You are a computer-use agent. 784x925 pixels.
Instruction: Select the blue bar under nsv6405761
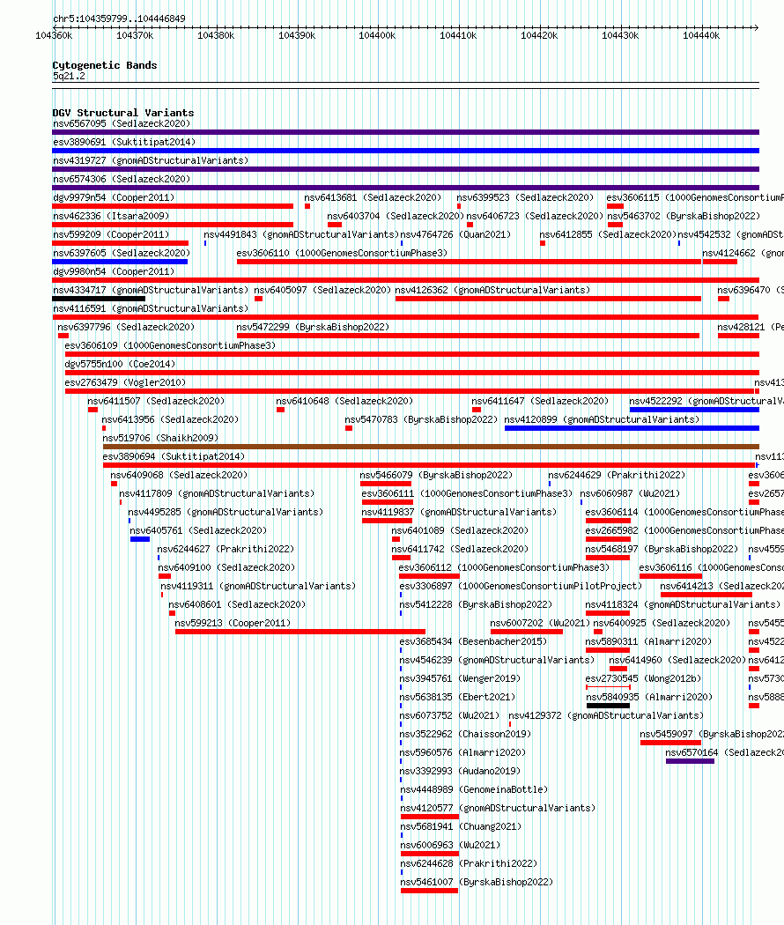click(x=140, y=539)
